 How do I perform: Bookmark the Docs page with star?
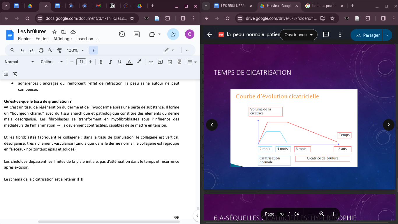132,18
